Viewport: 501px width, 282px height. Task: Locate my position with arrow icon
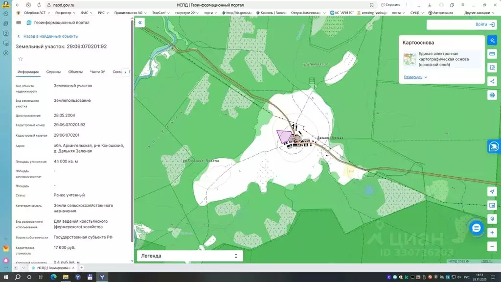click(492, 191)
